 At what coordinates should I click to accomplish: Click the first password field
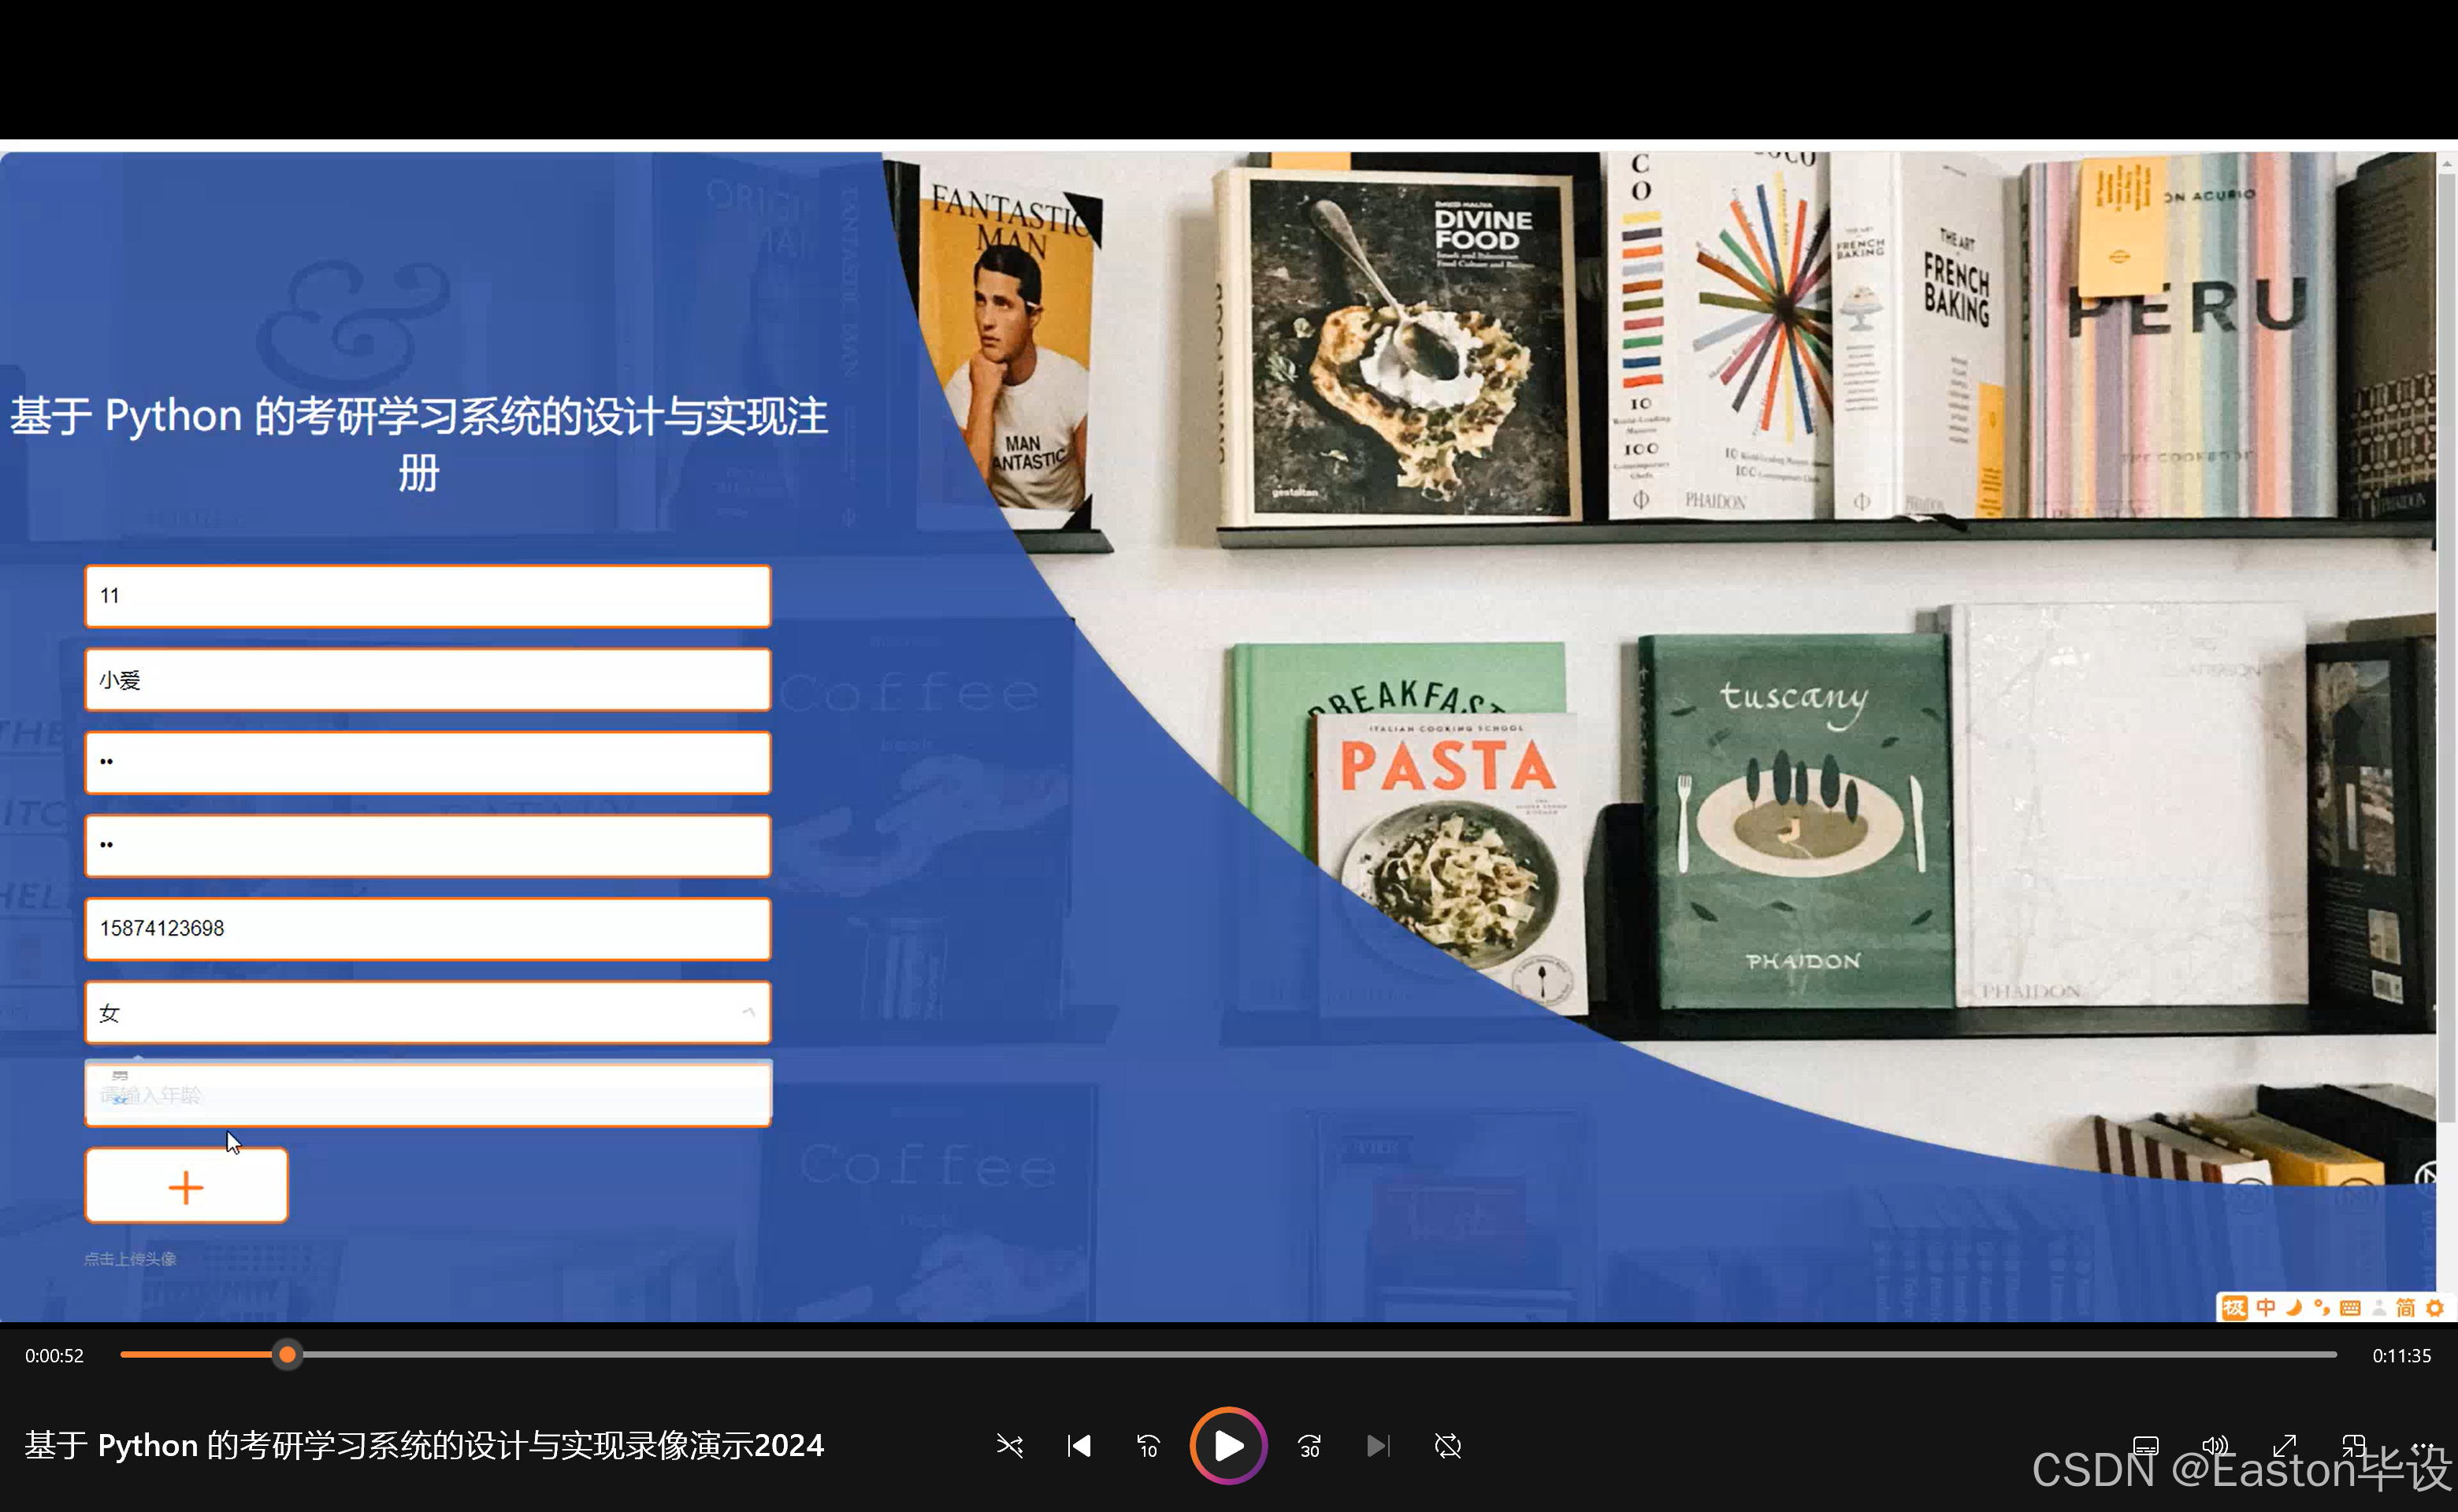click(x=428, y=763)
